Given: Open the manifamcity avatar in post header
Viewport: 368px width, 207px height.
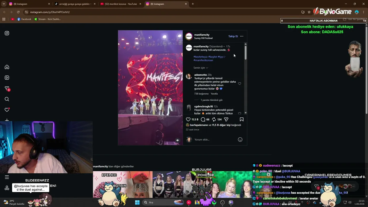Looking at the screenshot, I should pos(189,36).
